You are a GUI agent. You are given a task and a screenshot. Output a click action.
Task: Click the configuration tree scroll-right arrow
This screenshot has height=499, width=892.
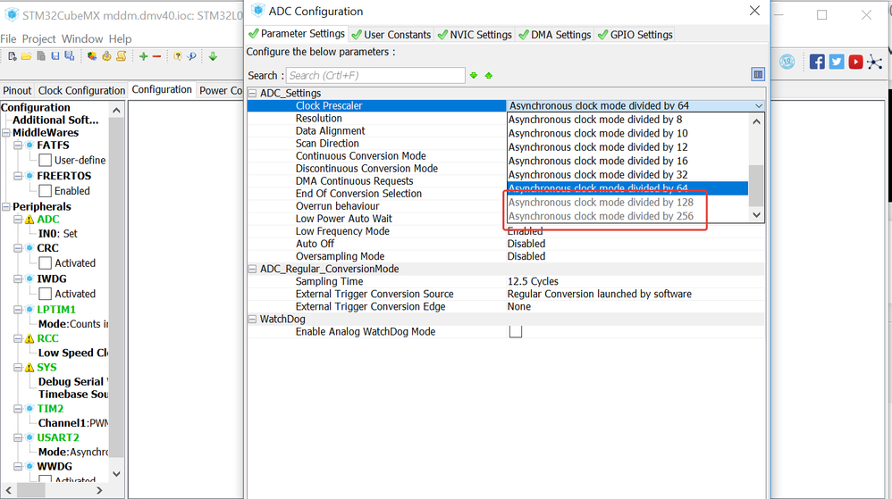(99, 490)
